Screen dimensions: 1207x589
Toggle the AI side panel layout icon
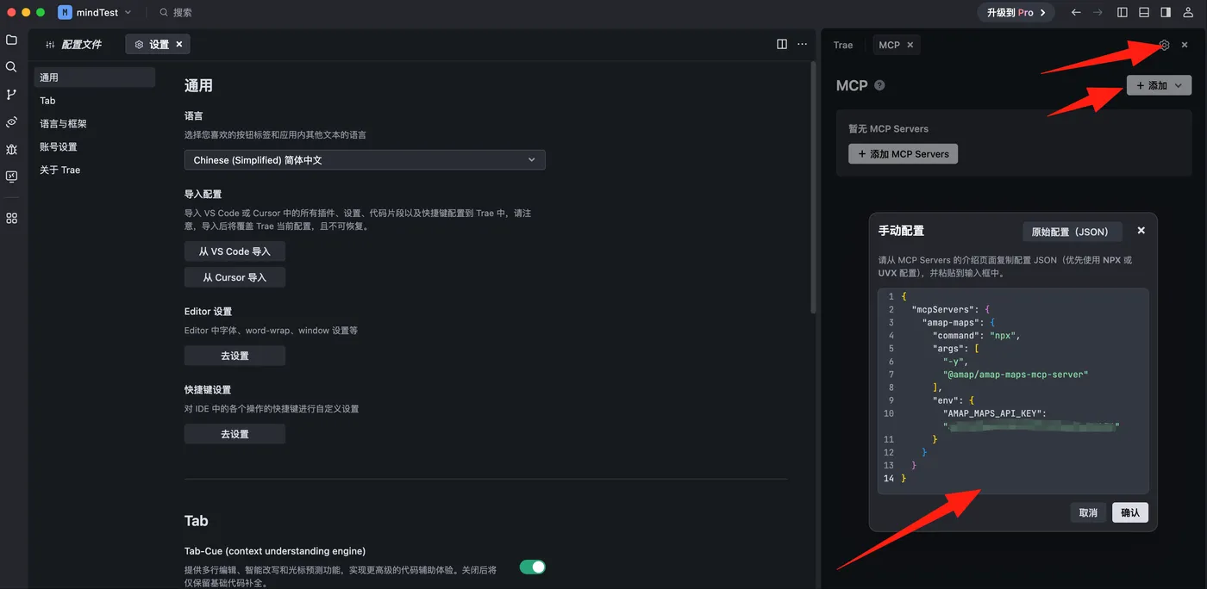pyautogui.click(x=1166, y=12)
